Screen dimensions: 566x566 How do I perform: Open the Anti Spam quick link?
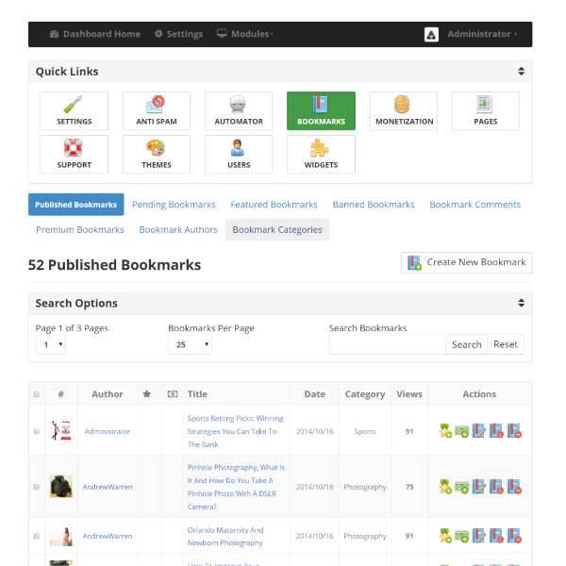156,110
